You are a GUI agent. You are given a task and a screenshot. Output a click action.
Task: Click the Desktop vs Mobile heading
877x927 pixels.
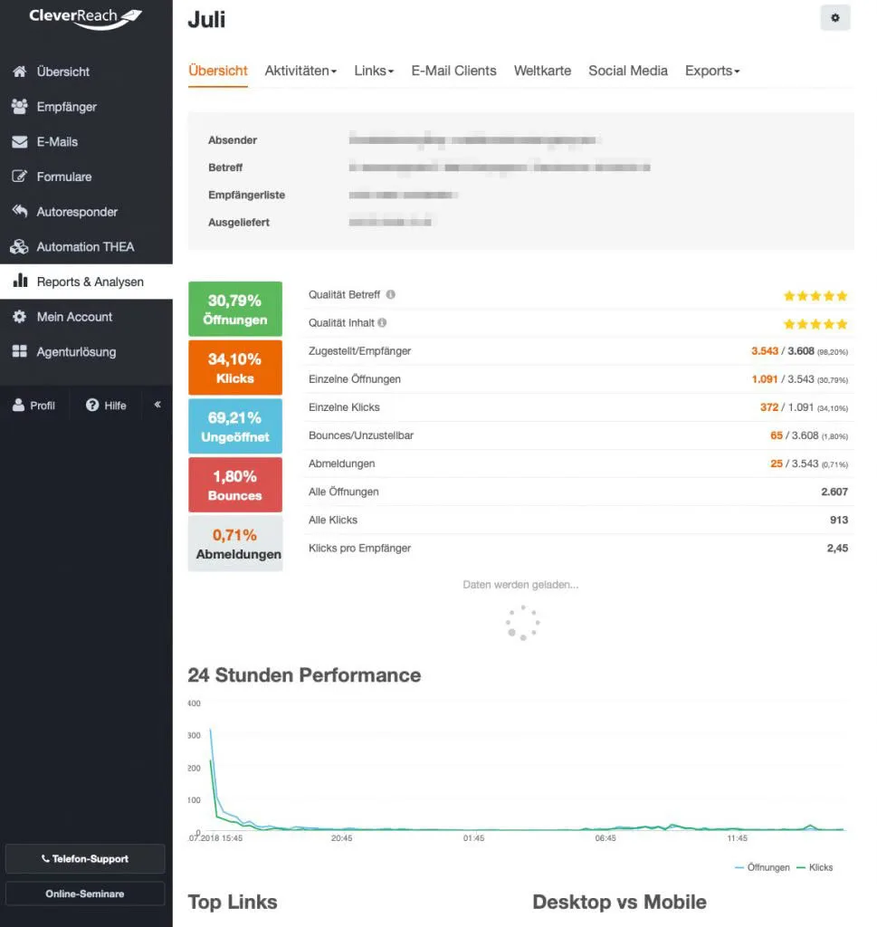(x=619, y=903)
